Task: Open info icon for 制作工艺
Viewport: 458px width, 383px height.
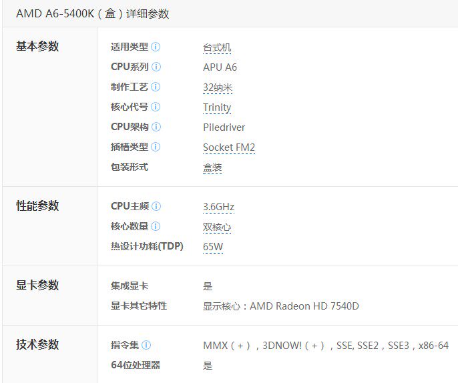Action: click(156, 87)
